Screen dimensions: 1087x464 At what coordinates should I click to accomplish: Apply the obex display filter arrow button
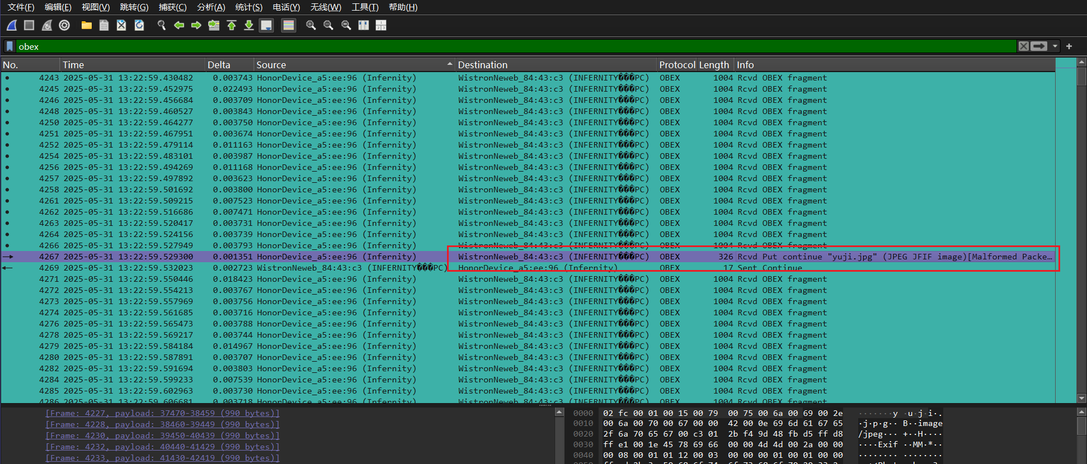tap(1039, 46)
